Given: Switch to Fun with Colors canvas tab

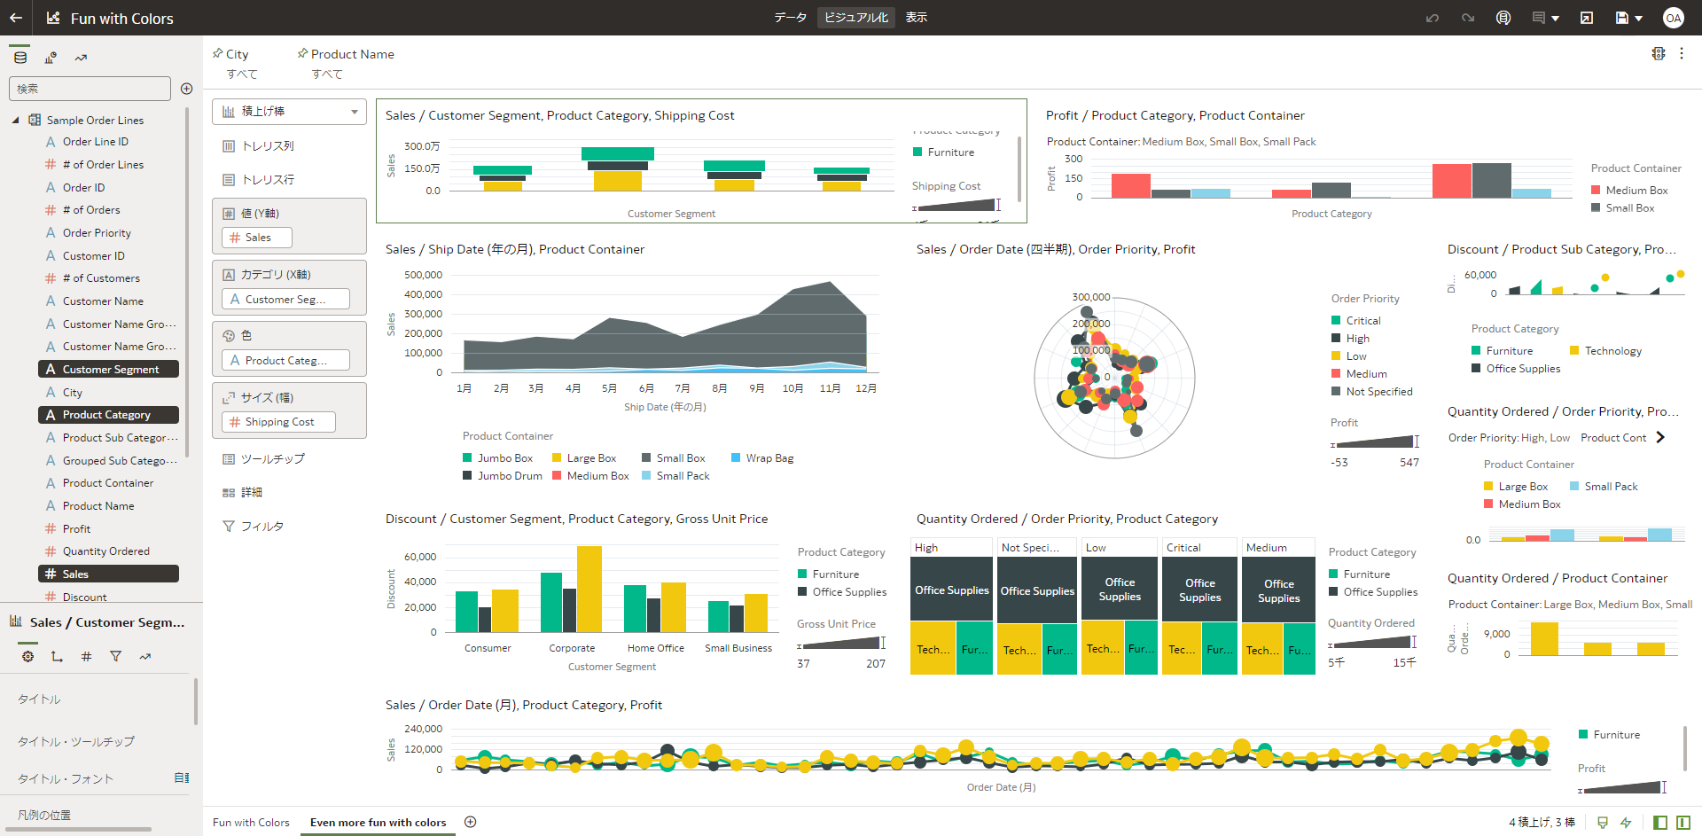Looking at the screenshot, I should pos(251,823).
